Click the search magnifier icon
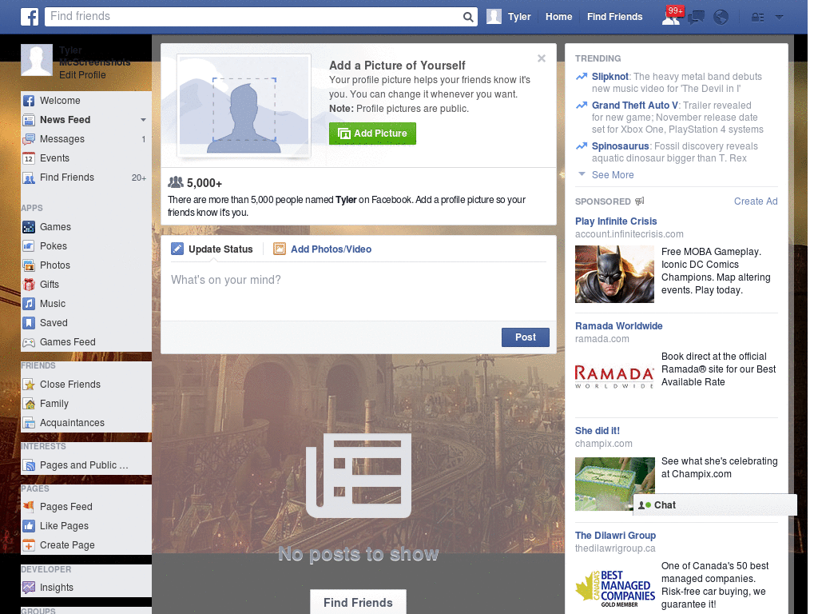The height and width of the screenshot is (614, 818). (x=468, y=17)
